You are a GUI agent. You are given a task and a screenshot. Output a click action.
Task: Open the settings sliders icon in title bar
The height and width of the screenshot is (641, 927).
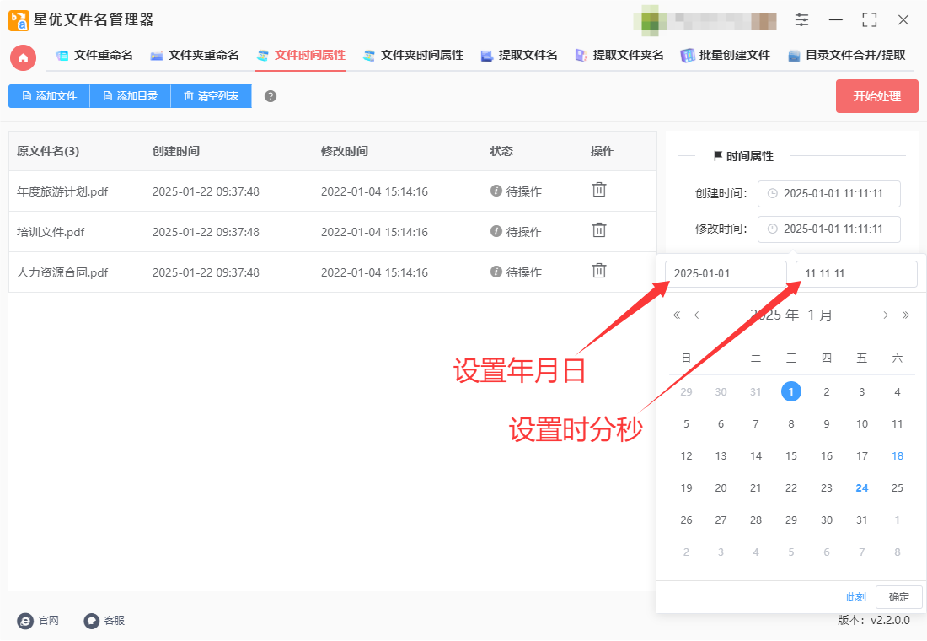(x=801, y=20)
